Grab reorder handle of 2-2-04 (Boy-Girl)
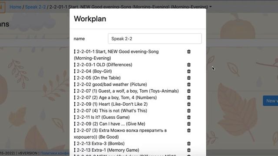The image size is (278, 156). pyautogui.click(x=75, y=71)
